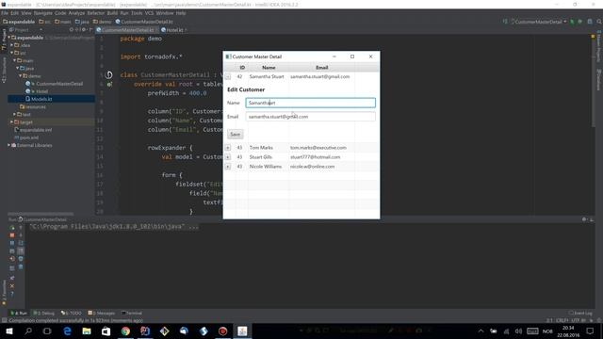Click the Help question mark in Run panel
Viewport: 603px width, 339px height.
pos(12,294)
